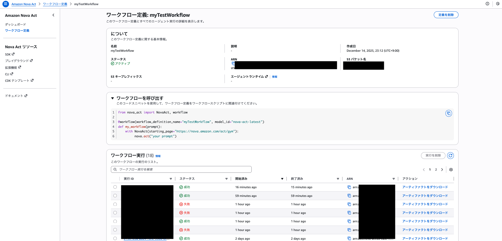Copy ARN of the first failed run
502x241 pixels.
pyautogui.click(x=349, y=204)
